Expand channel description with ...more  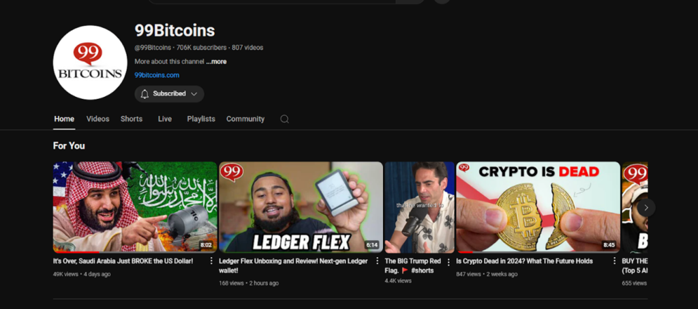point(216,61)
